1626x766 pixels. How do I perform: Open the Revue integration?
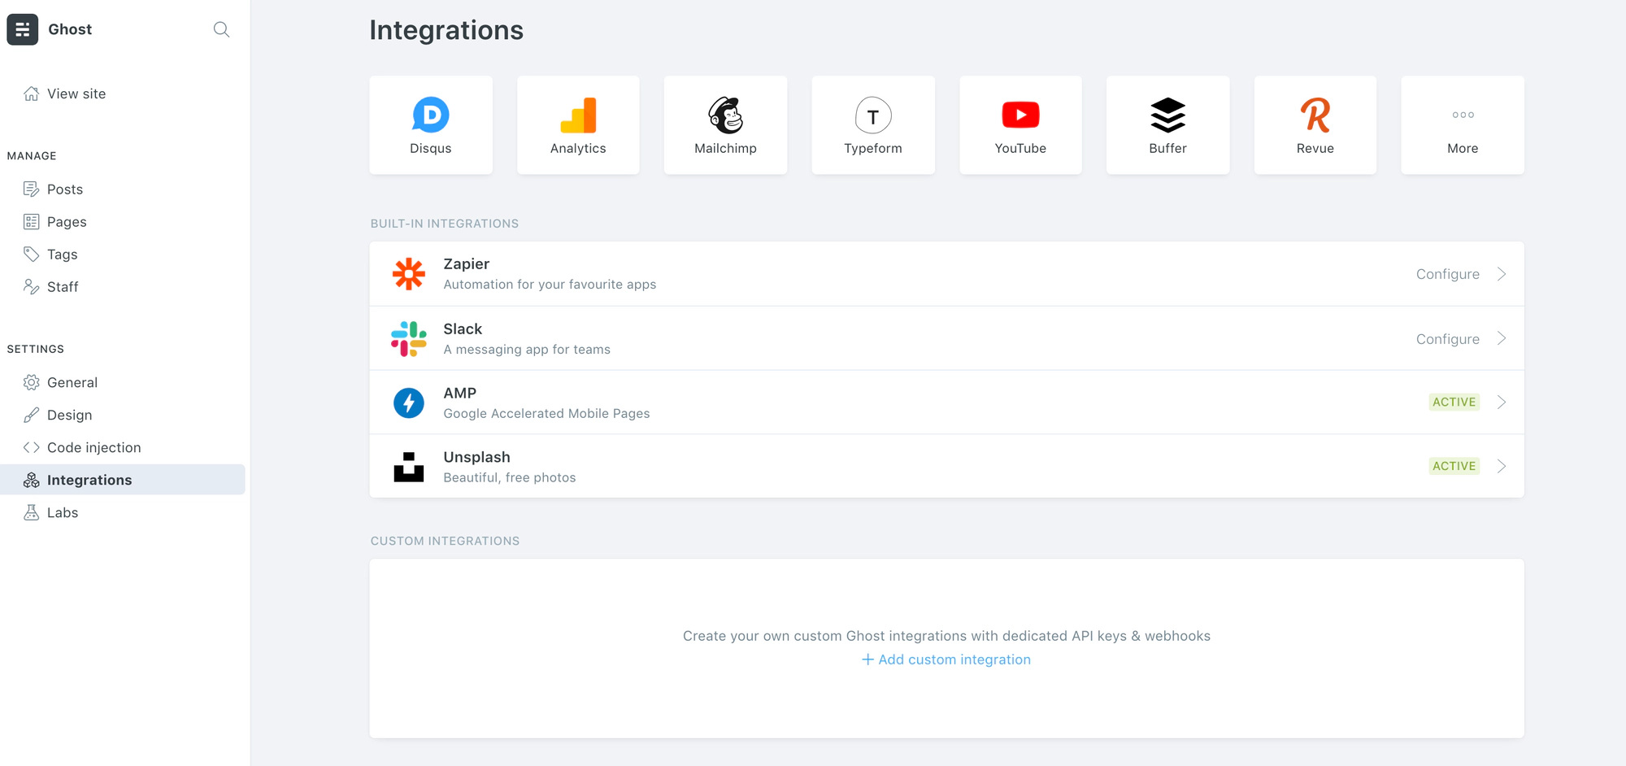(1315, 124)
